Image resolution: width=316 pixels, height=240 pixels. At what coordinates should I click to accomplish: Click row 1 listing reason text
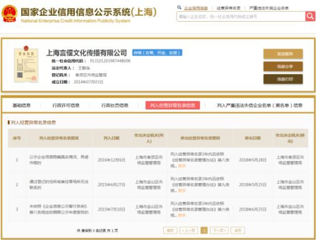pyautogui.click(x=59, y=160)
